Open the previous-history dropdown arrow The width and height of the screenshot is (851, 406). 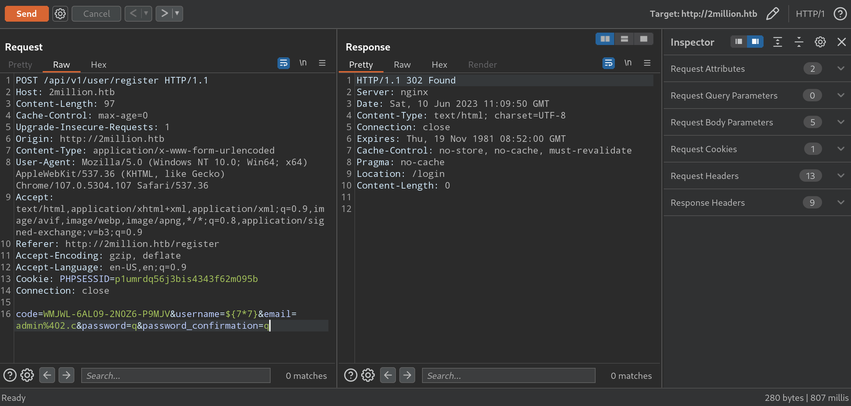pyautogui.click(x=146, y=14)
